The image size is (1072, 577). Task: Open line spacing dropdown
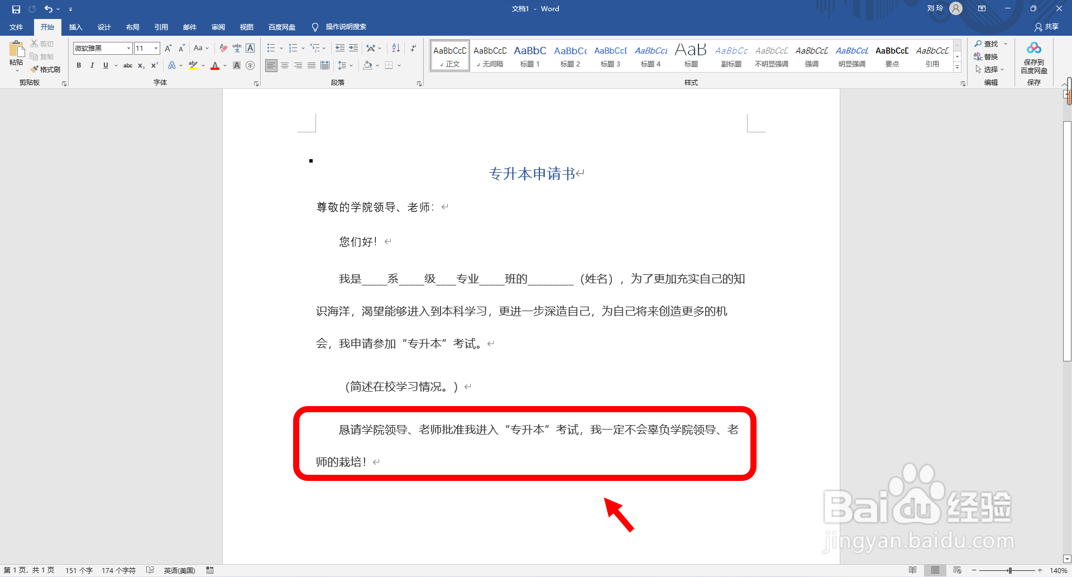tap(346, 65)
